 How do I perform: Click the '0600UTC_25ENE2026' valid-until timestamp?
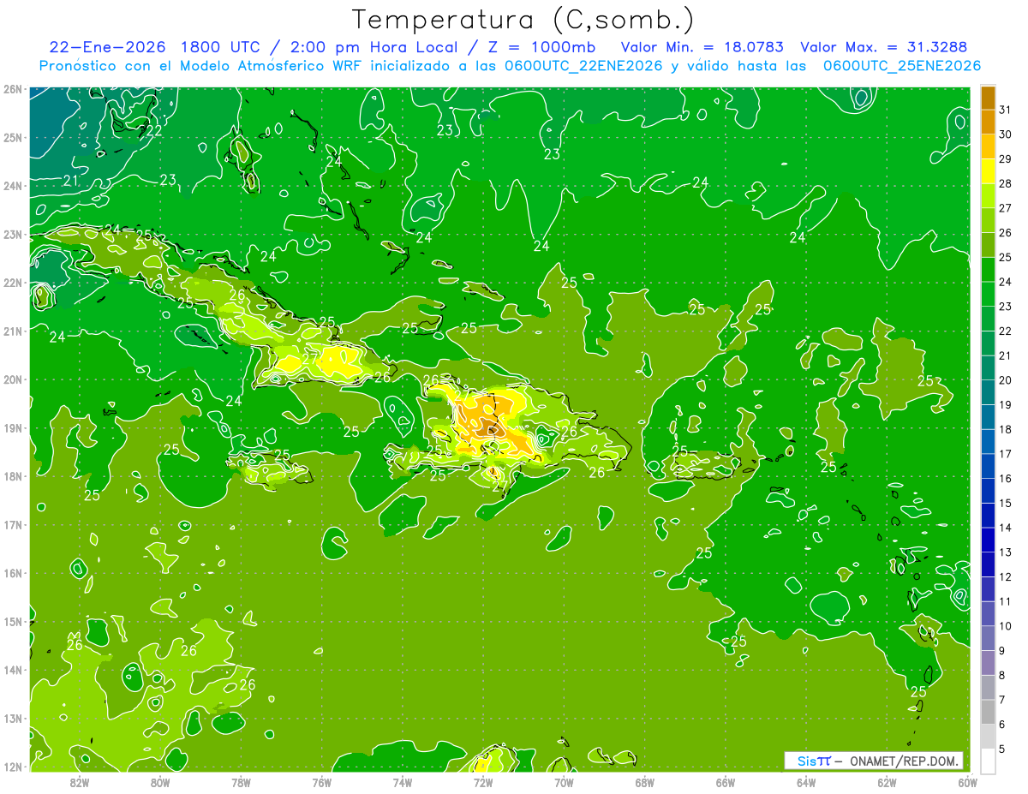click(x=901, y=66)
